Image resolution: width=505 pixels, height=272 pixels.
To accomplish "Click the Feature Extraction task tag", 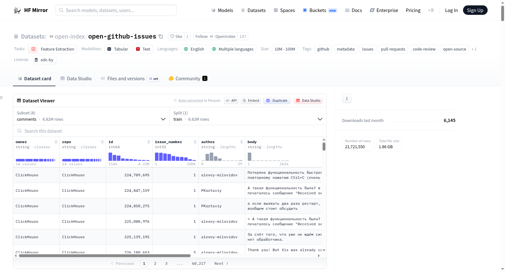I will [x=52, y=49].
